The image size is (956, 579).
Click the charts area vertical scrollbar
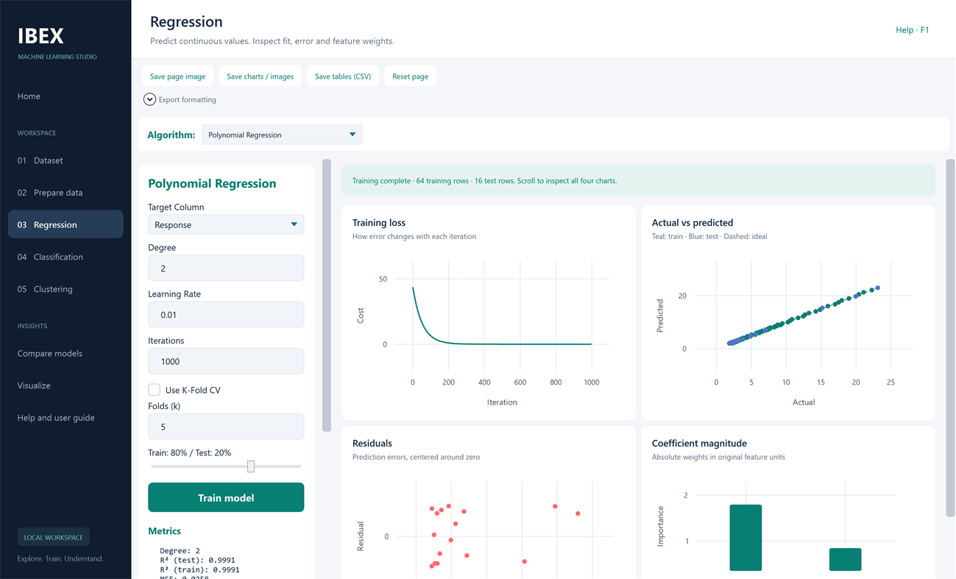point(950,338)
